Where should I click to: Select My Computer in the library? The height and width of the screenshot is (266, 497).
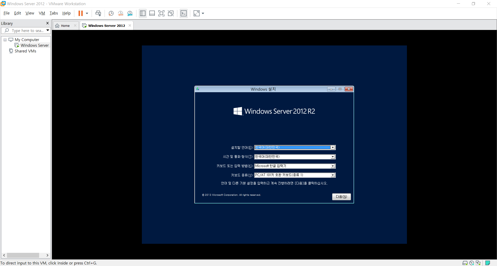27,40
